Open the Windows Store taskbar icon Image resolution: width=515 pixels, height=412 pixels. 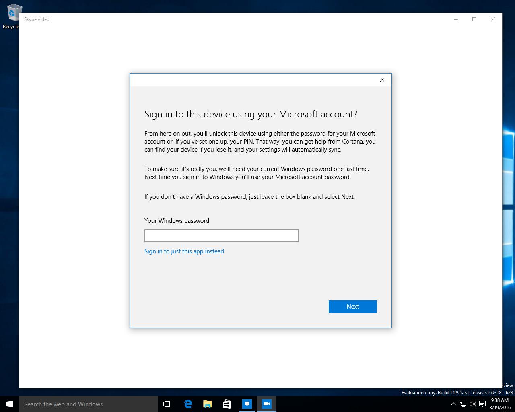pos(227,404)
